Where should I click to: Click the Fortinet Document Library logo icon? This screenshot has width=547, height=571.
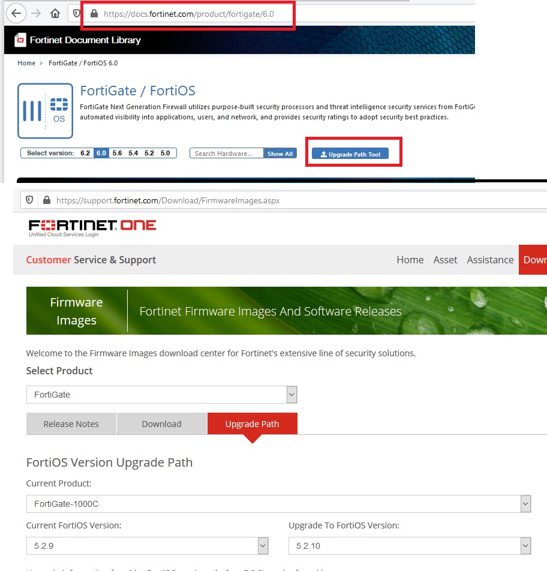[20, 40]
